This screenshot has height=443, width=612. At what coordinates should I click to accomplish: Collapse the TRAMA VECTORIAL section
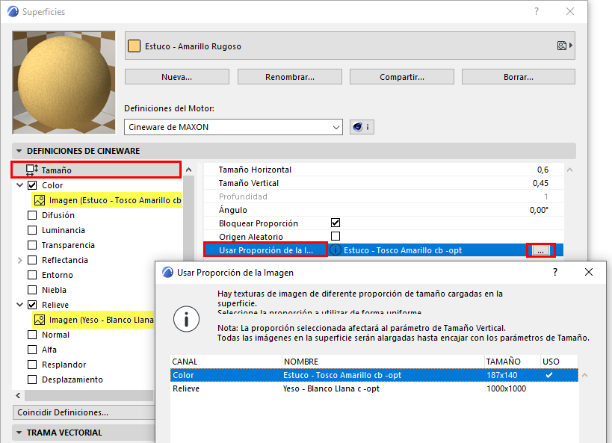pyautogui.click(x=19, y=433)
